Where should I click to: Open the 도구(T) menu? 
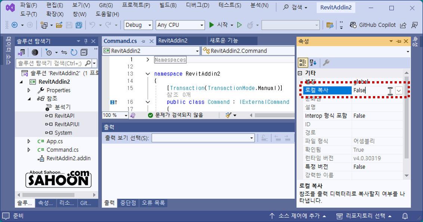[29, 14]
